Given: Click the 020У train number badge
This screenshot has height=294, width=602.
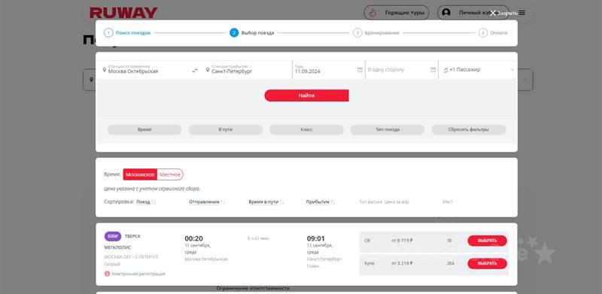Looking at the screenshot, I should (112, 236).
